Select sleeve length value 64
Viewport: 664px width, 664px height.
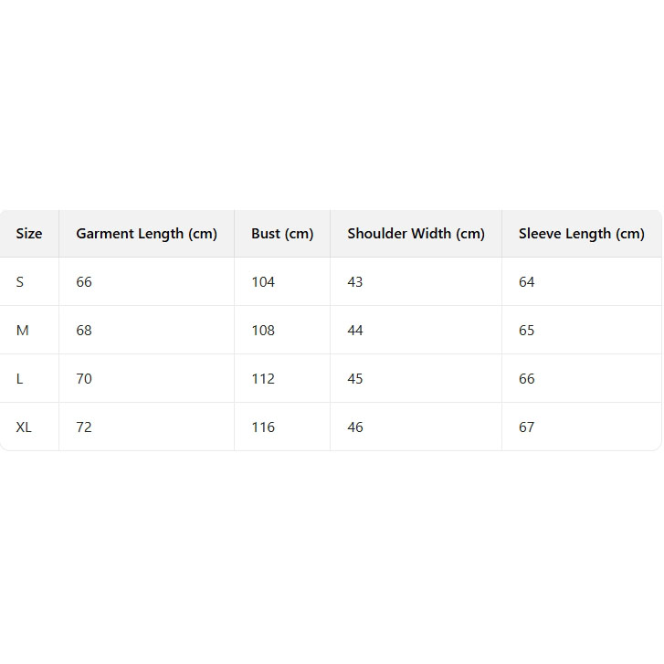point(527,282)
